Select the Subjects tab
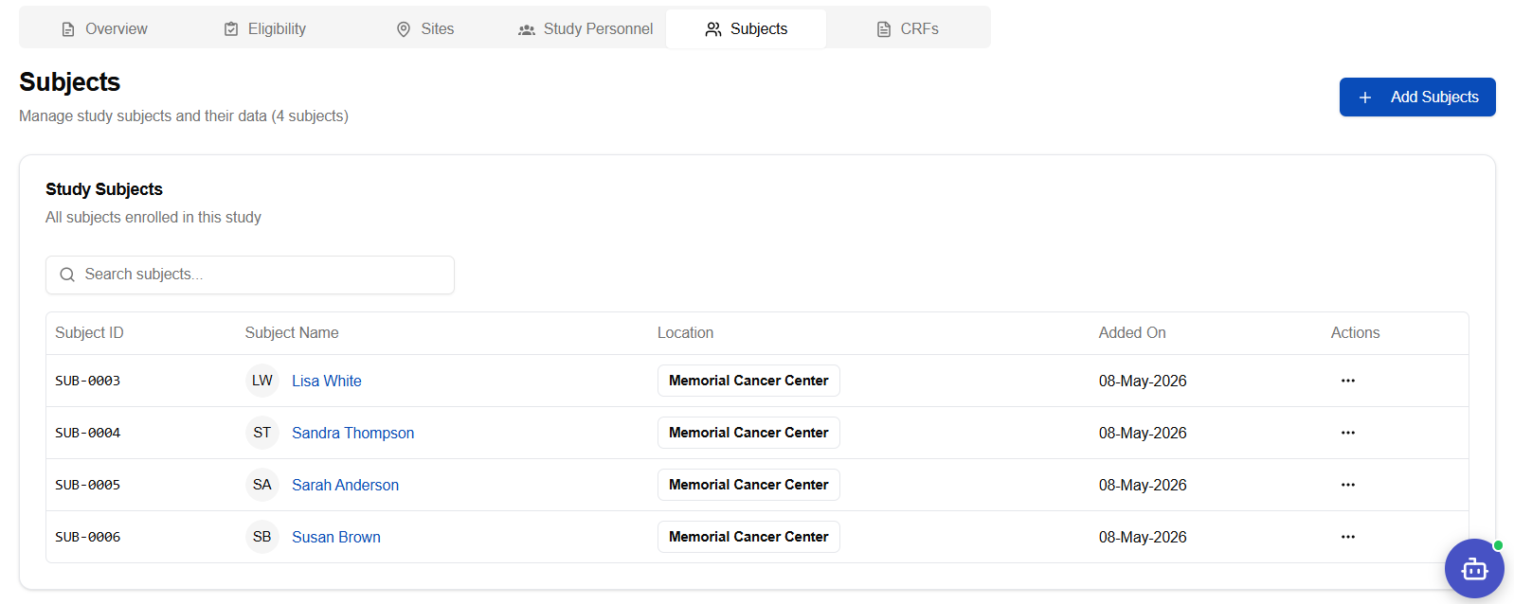 coord(746,29)
